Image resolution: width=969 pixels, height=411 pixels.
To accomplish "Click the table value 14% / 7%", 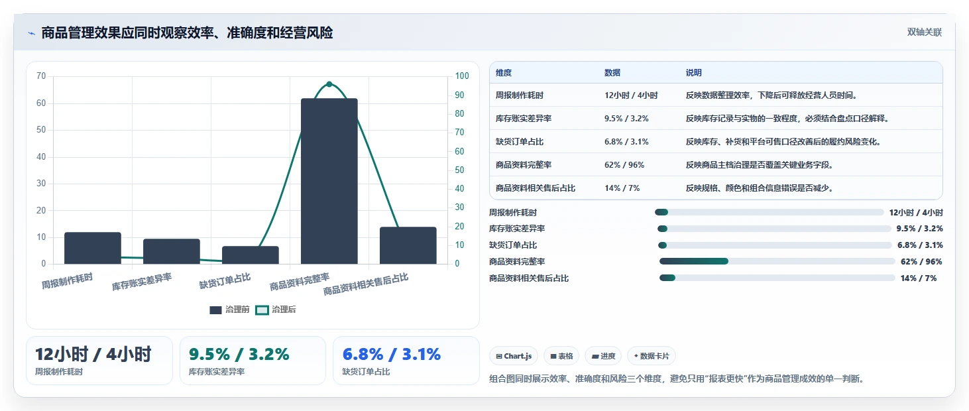I will (622, 188).
